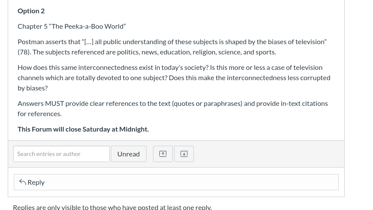Click the replies visibility notice at bottom
This screenshot has height=210, width=373.
tap(112, 207)
